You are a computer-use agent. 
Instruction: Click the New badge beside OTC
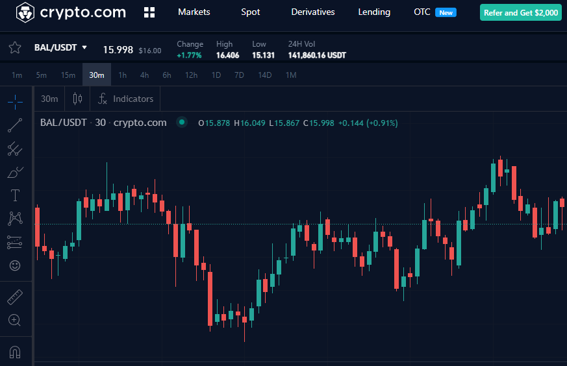(446, 12)
